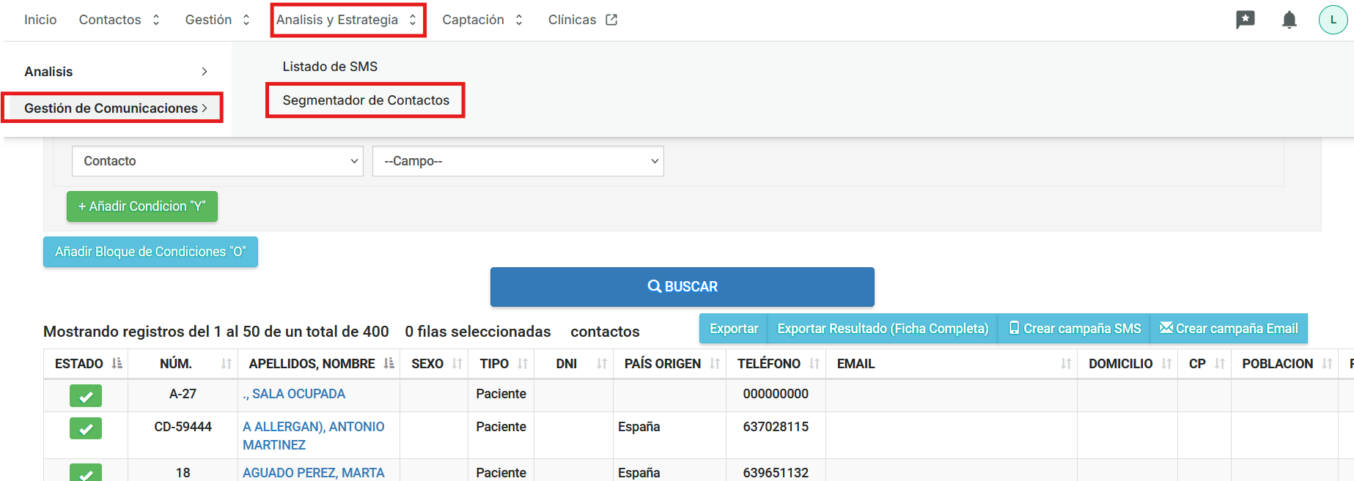
Task: Open the Analisis y Estrategia menu
Action: (347, 20)
